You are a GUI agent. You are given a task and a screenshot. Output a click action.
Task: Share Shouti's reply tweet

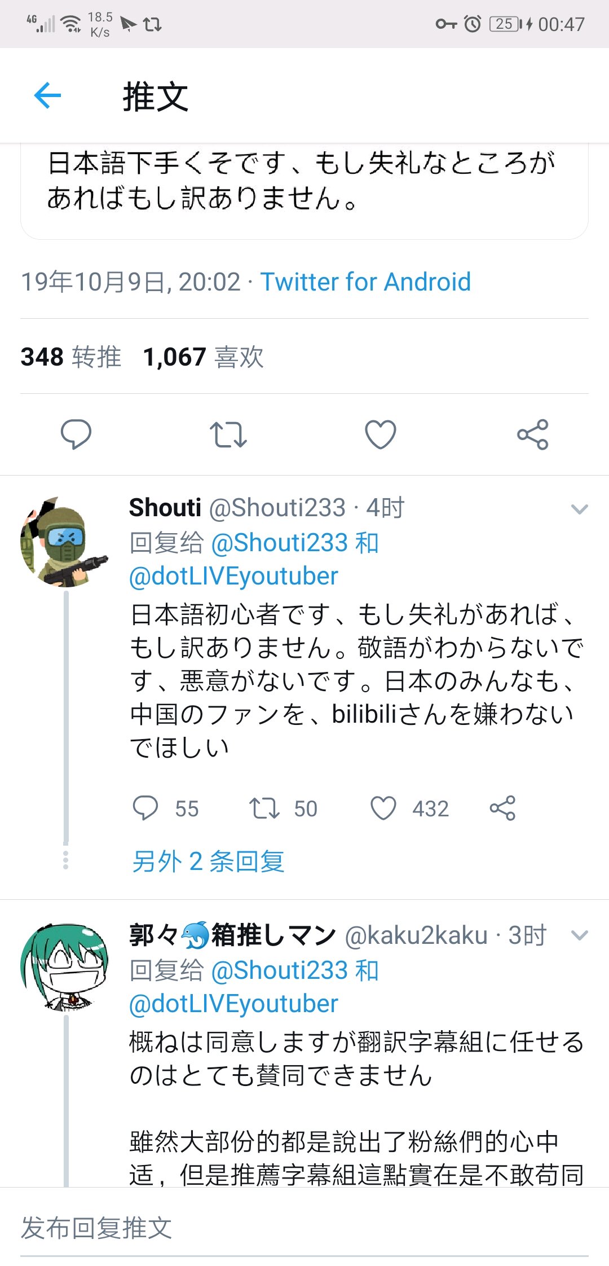coord(502,808)
